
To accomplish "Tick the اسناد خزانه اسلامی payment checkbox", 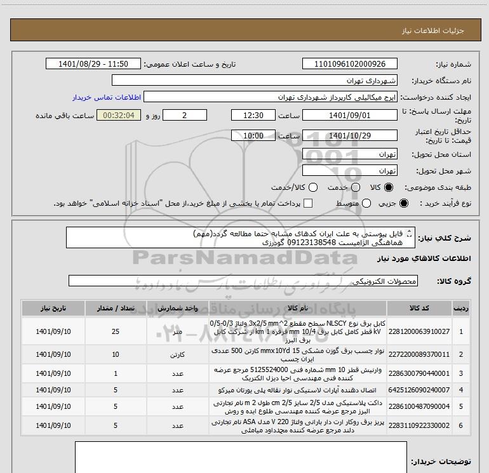I will click(308, 203).
